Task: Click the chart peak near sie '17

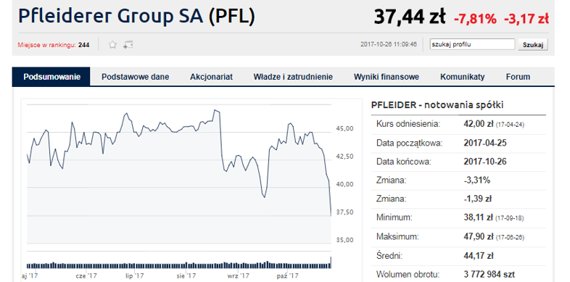Action: click(217, 111)
